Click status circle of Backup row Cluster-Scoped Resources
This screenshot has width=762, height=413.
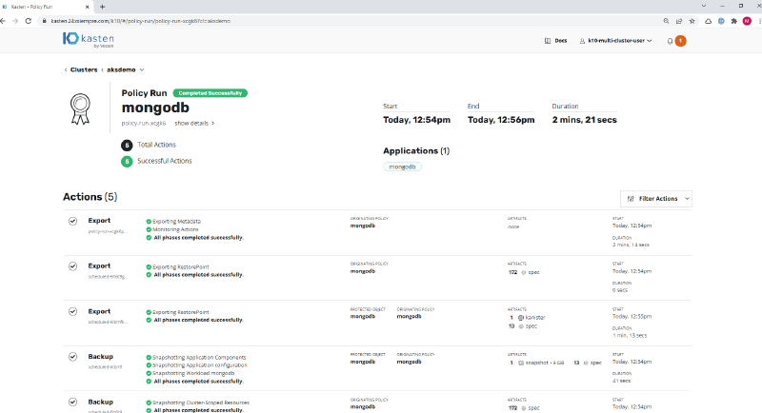(x=73, y=402)
